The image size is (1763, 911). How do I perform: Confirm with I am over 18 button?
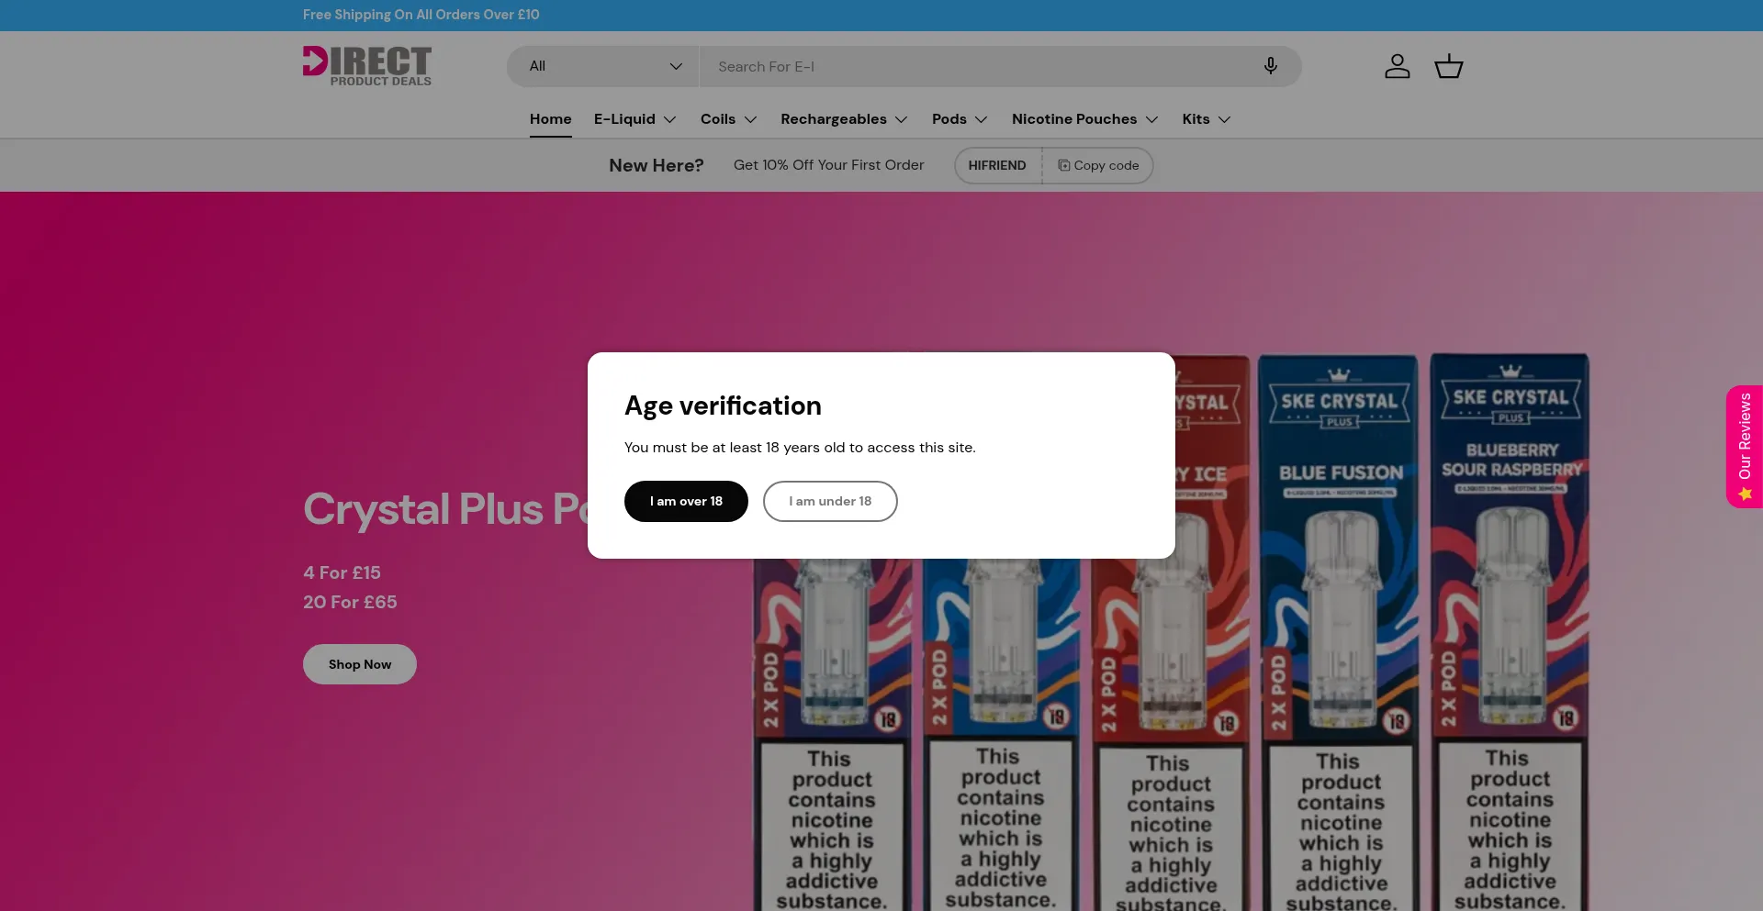686,501
